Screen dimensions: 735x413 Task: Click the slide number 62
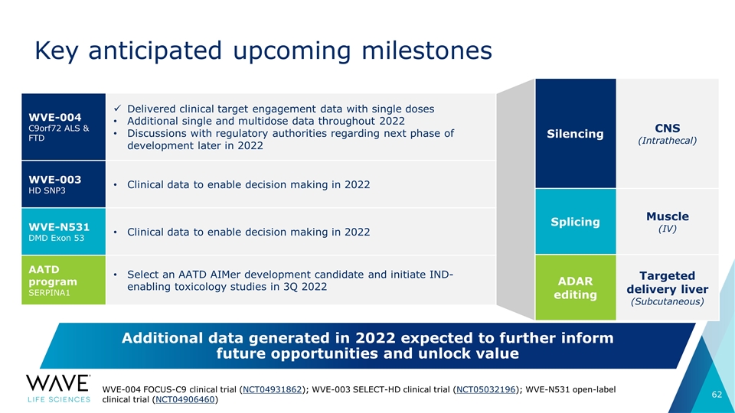coord(717,395)
